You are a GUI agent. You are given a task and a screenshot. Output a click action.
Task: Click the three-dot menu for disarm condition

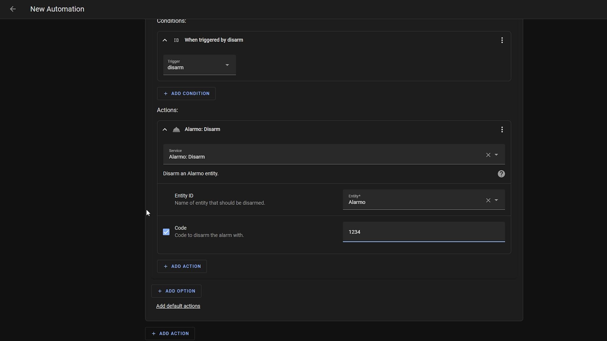[502, 40]
